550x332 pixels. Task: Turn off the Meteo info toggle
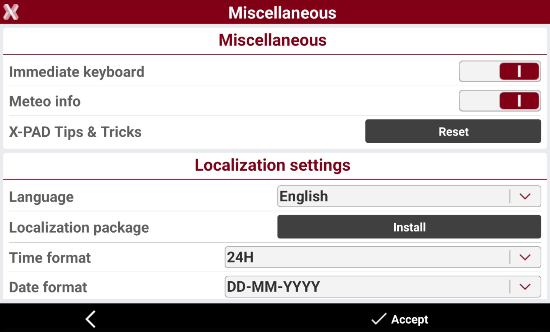[x=500, y=101]
